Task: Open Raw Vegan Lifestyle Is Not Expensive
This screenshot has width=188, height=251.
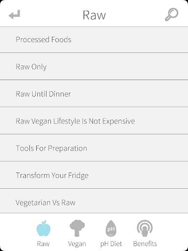Action: point(94,121)
